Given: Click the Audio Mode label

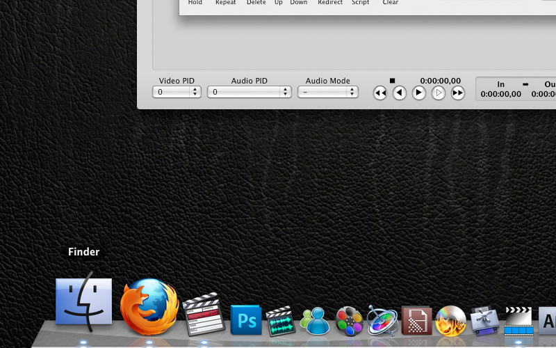Looking at the screenshot, I should click(327, 81).
